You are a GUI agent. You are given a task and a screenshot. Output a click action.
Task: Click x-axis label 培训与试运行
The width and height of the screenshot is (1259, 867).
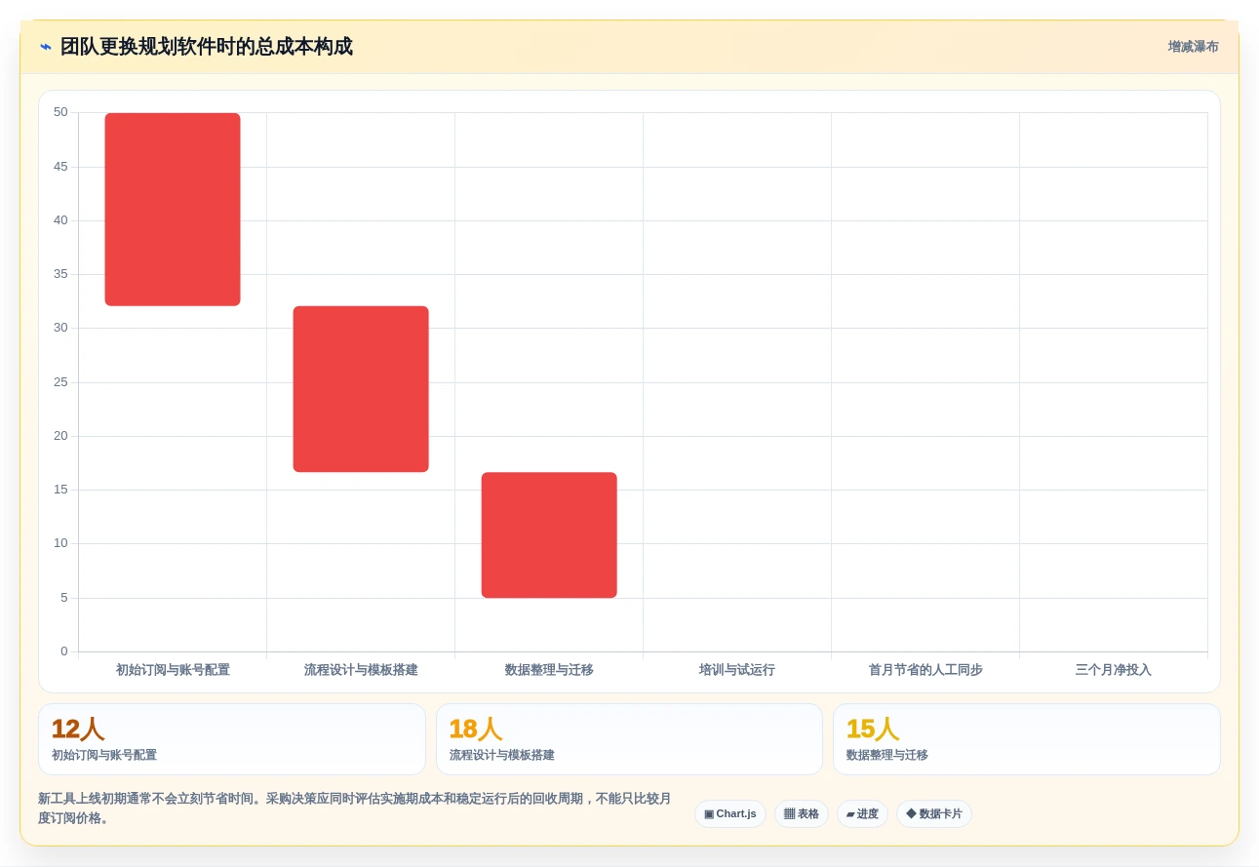[x=737, y=670]
